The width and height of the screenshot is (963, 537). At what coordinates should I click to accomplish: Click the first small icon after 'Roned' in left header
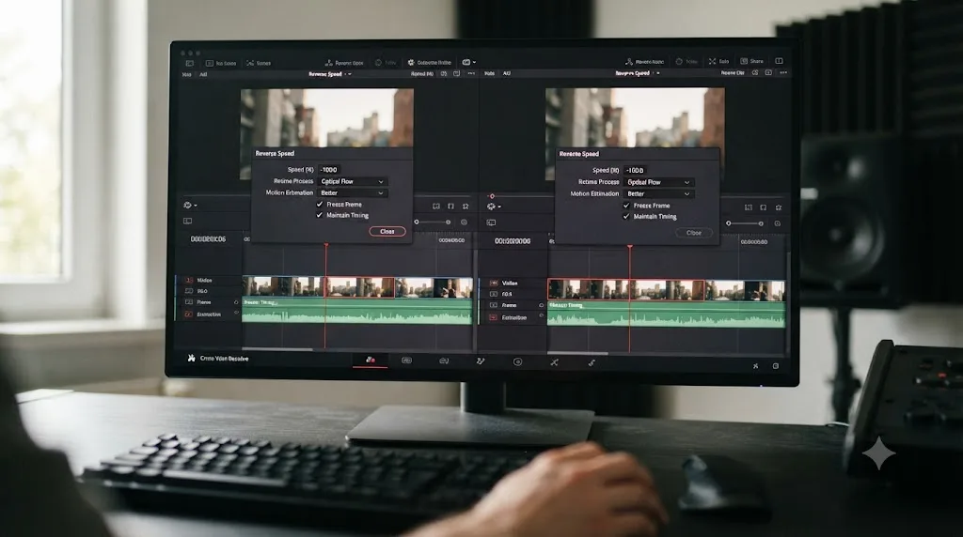coord(444,73)
